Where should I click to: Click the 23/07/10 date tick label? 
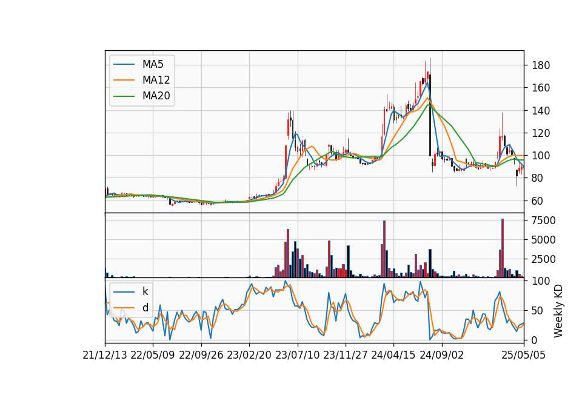pos(297,355)
